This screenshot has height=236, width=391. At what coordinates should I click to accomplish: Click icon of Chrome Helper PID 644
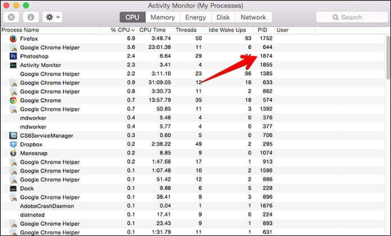point(13,47)
